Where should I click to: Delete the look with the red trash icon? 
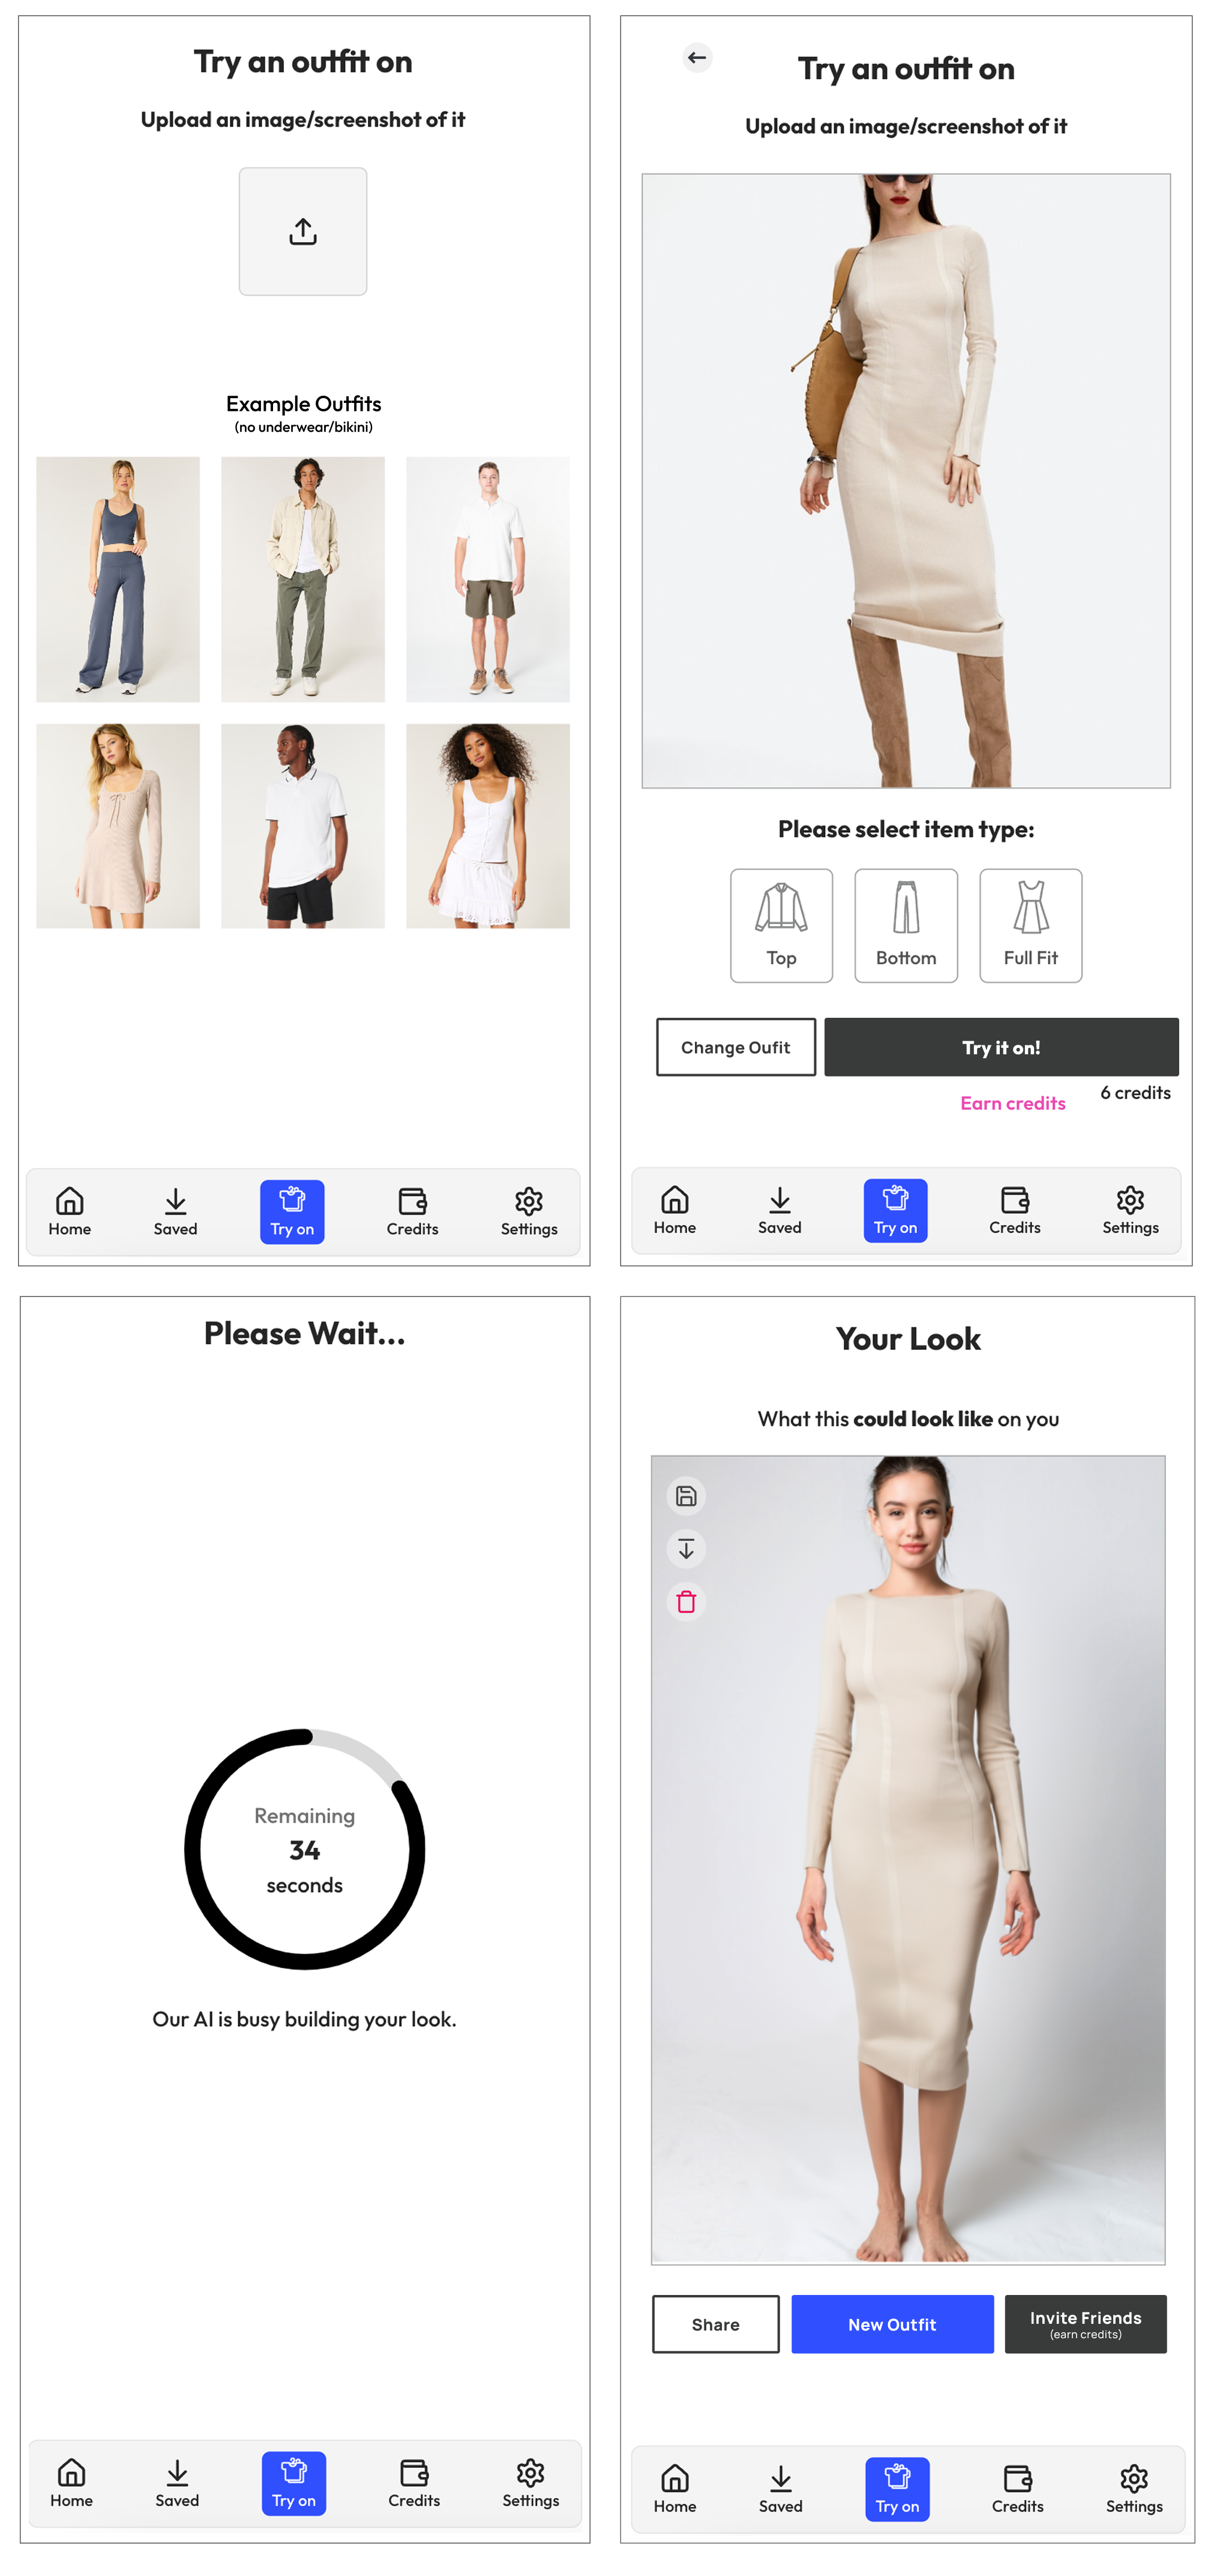pos(687,1601)
